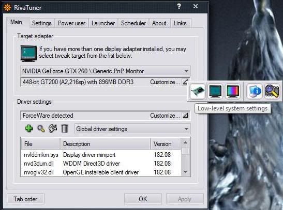Open the About tab
This screenshot has height=210, width=283.
pyautogui.click(x=159, y=23)
